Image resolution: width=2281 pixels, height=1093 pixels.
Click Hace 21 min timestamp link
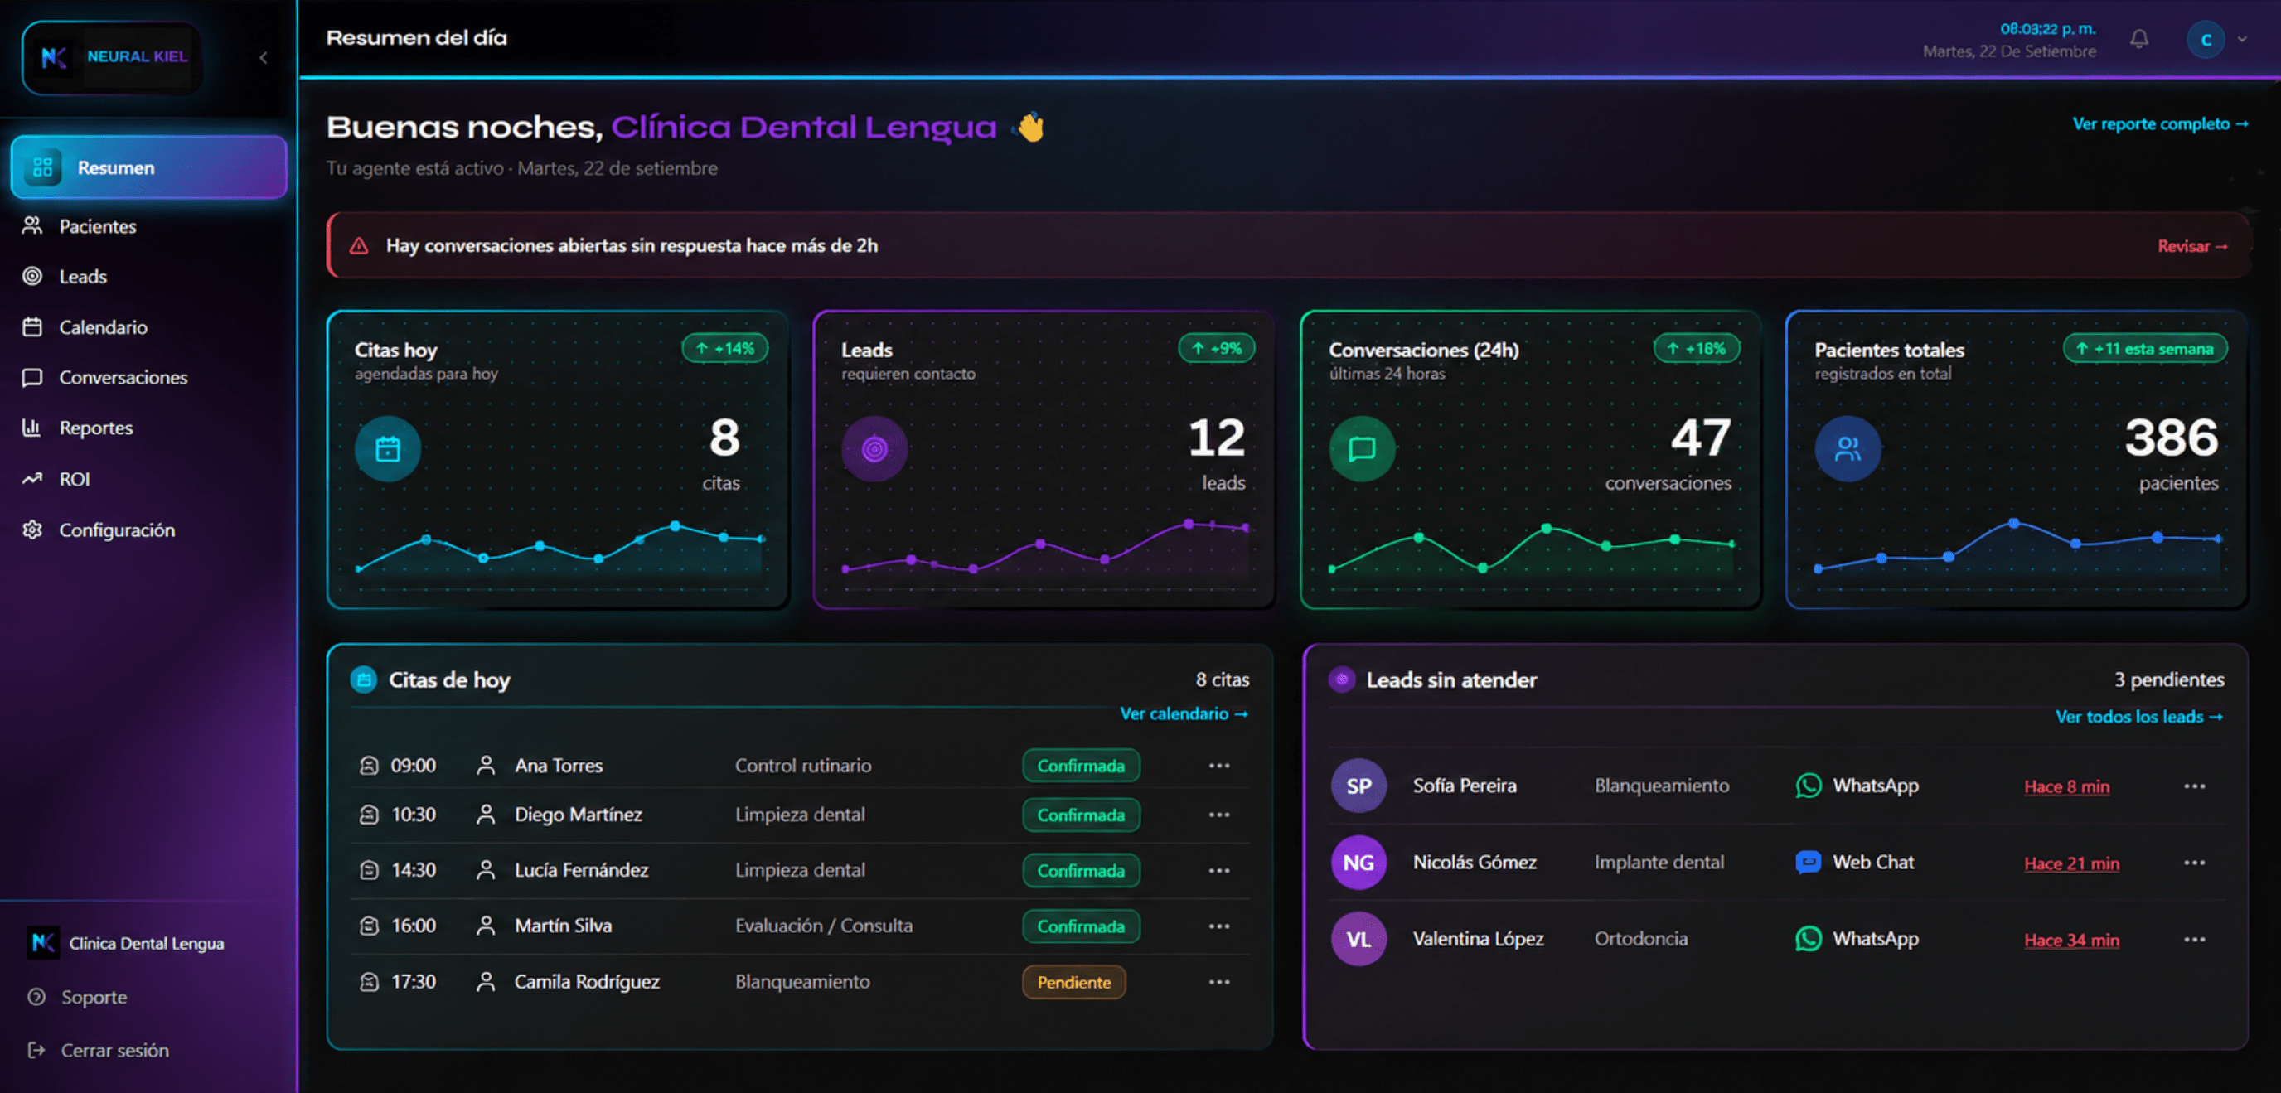[2071, 863]
